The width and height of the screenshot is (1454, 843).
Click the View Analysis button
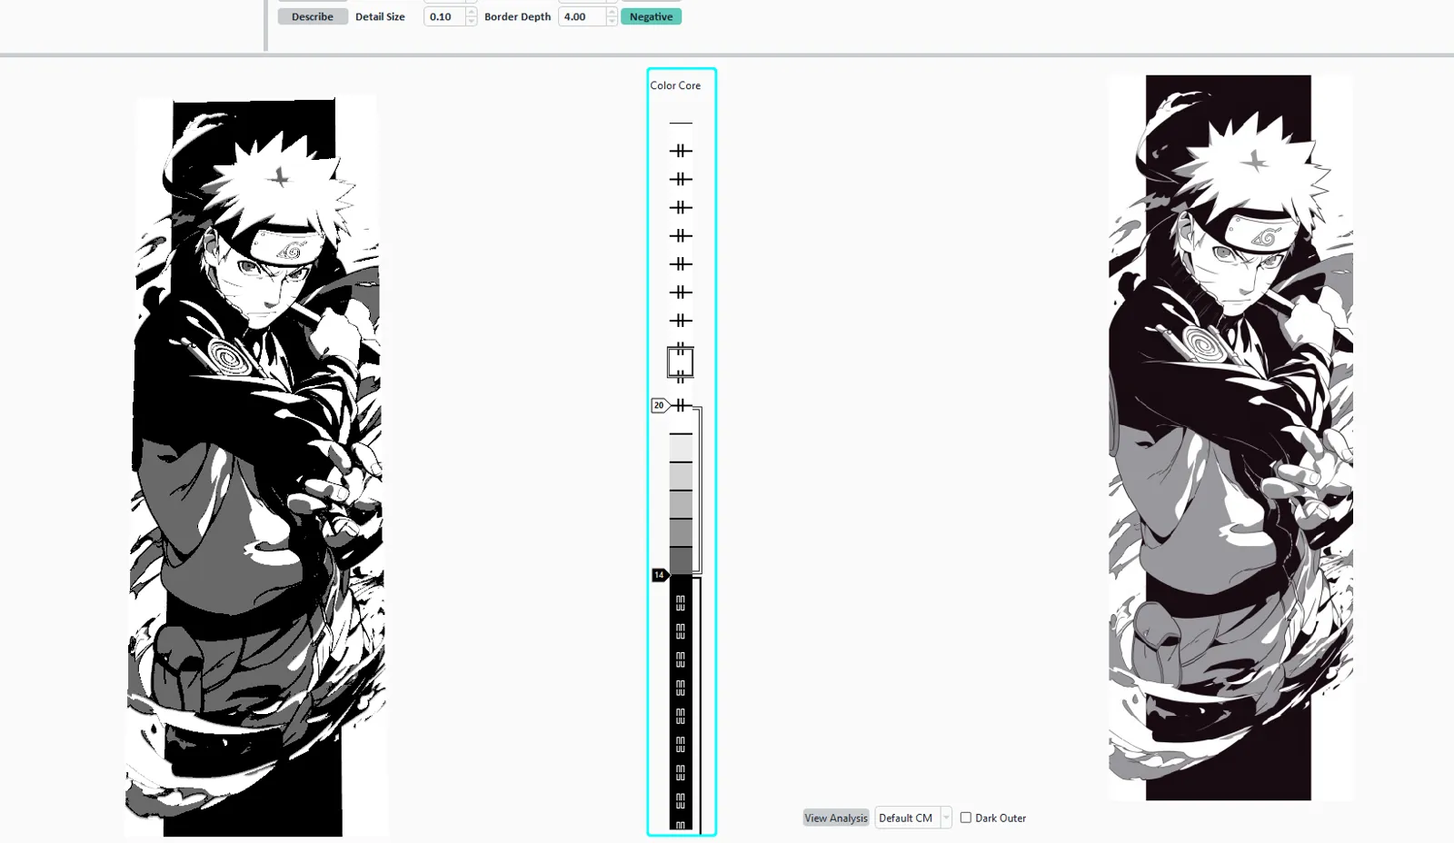click(x=836, y=818)
